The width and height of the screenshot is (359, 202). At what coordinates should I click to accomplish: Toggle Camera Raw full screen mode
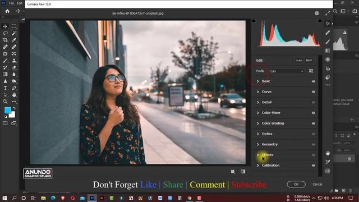[x=328, y=13]
